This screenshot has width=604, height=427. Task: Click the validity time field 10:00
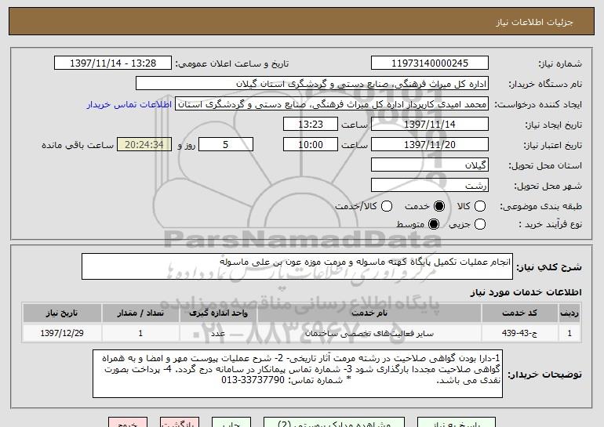[x=311, y=145]
